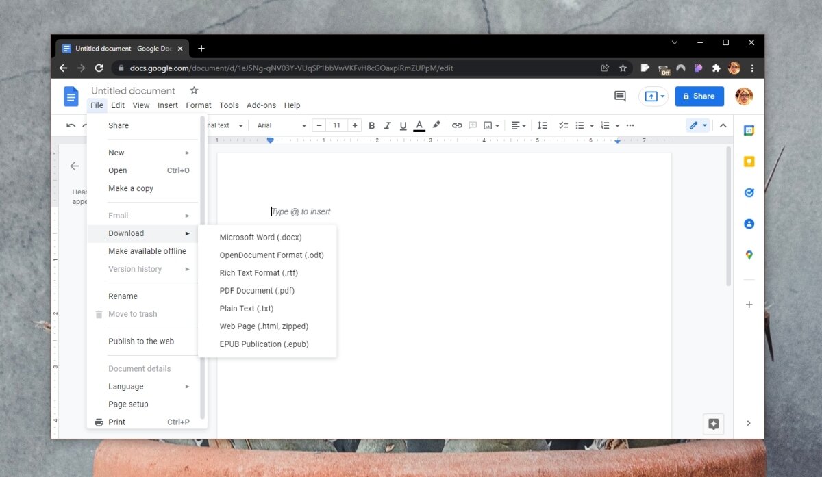Insert a link with the link icon
Screen dimensions: 822x477
pos(457,125)
